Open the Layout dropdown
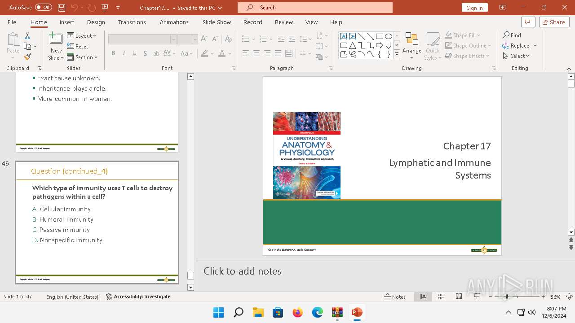 tap(82, 35)
